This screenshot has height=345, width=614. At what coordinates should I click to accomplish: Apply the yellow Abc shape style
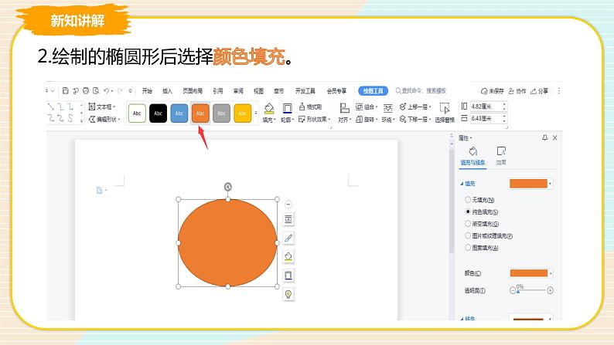(x=243, y=113)
